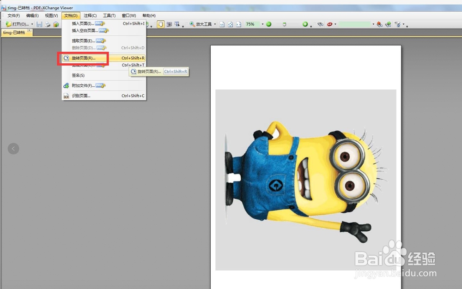This screenshot has width=462, height=289.
Task: Close the timg-已转档 tab
Action: pos(29,30)
